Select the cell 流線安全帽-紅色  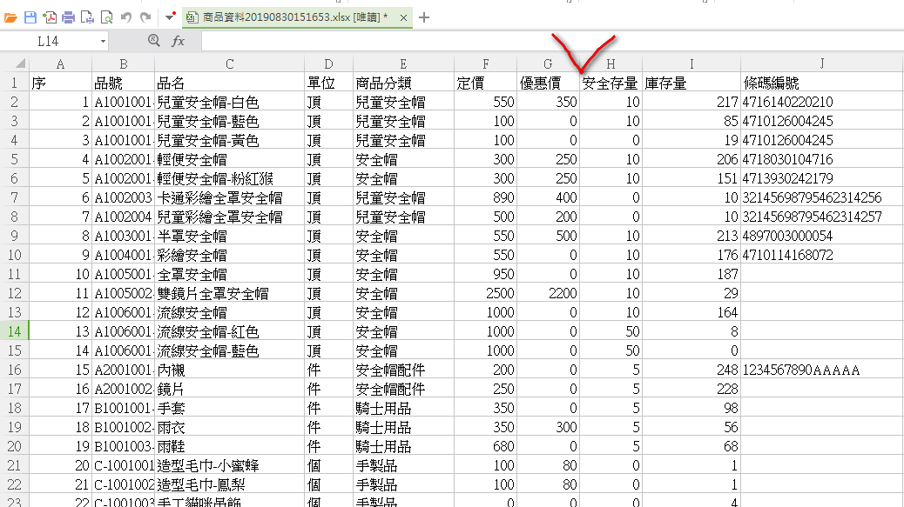pyautogui.click(x=229, y=331)
